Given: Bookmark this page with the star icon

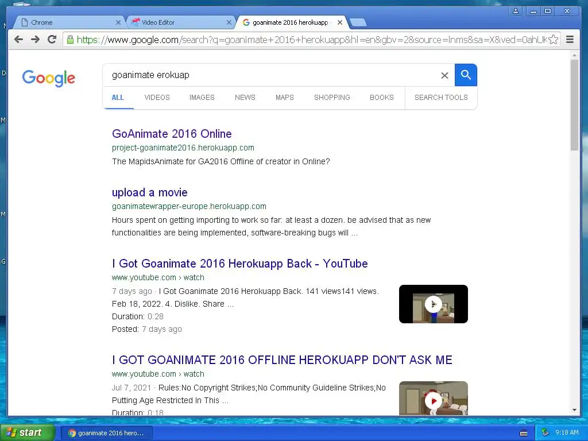Looking at the screenshot, I should click(553, 40).
